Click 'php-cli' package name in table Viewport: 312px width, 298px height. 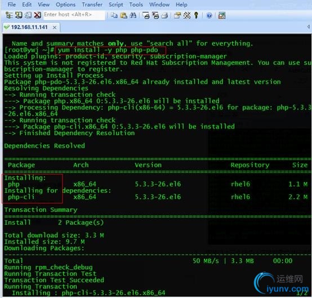click(21, 197)
